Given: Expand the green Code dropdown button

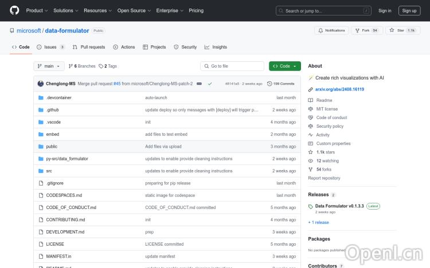Looking at the screenshot, I should click(x=284, y=66).
